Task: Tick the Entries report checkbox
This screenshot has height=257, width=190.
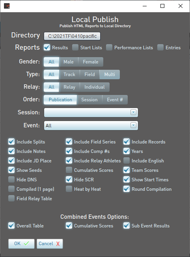Action: (x=160, y=47)
